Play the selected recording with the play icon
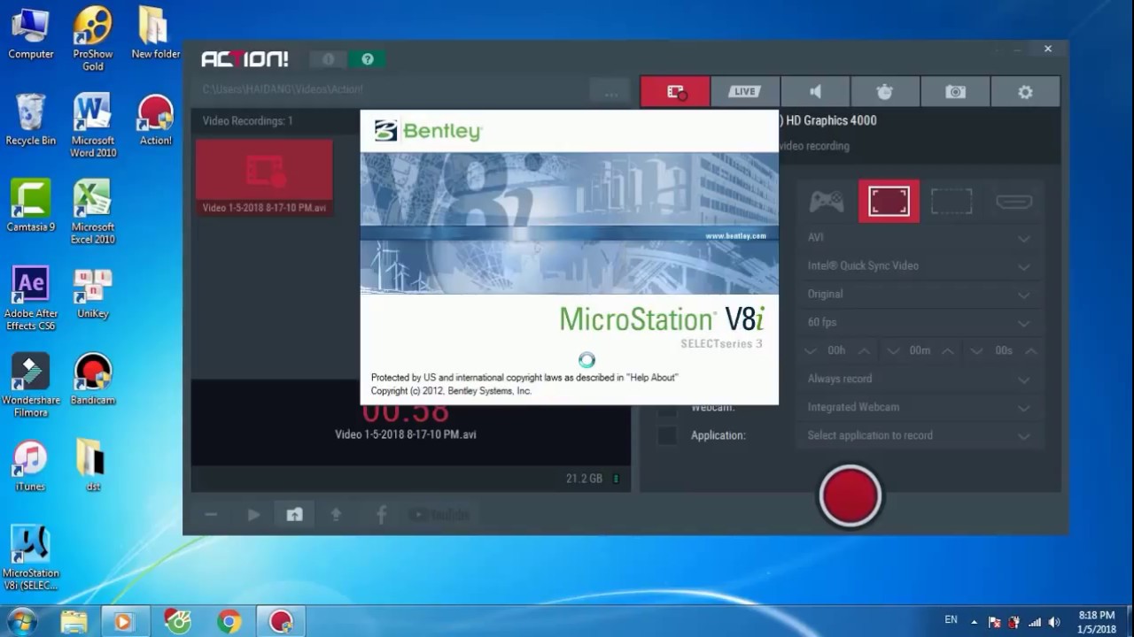The width and height of the screenshot is (1134, 637). click(253, 515)
